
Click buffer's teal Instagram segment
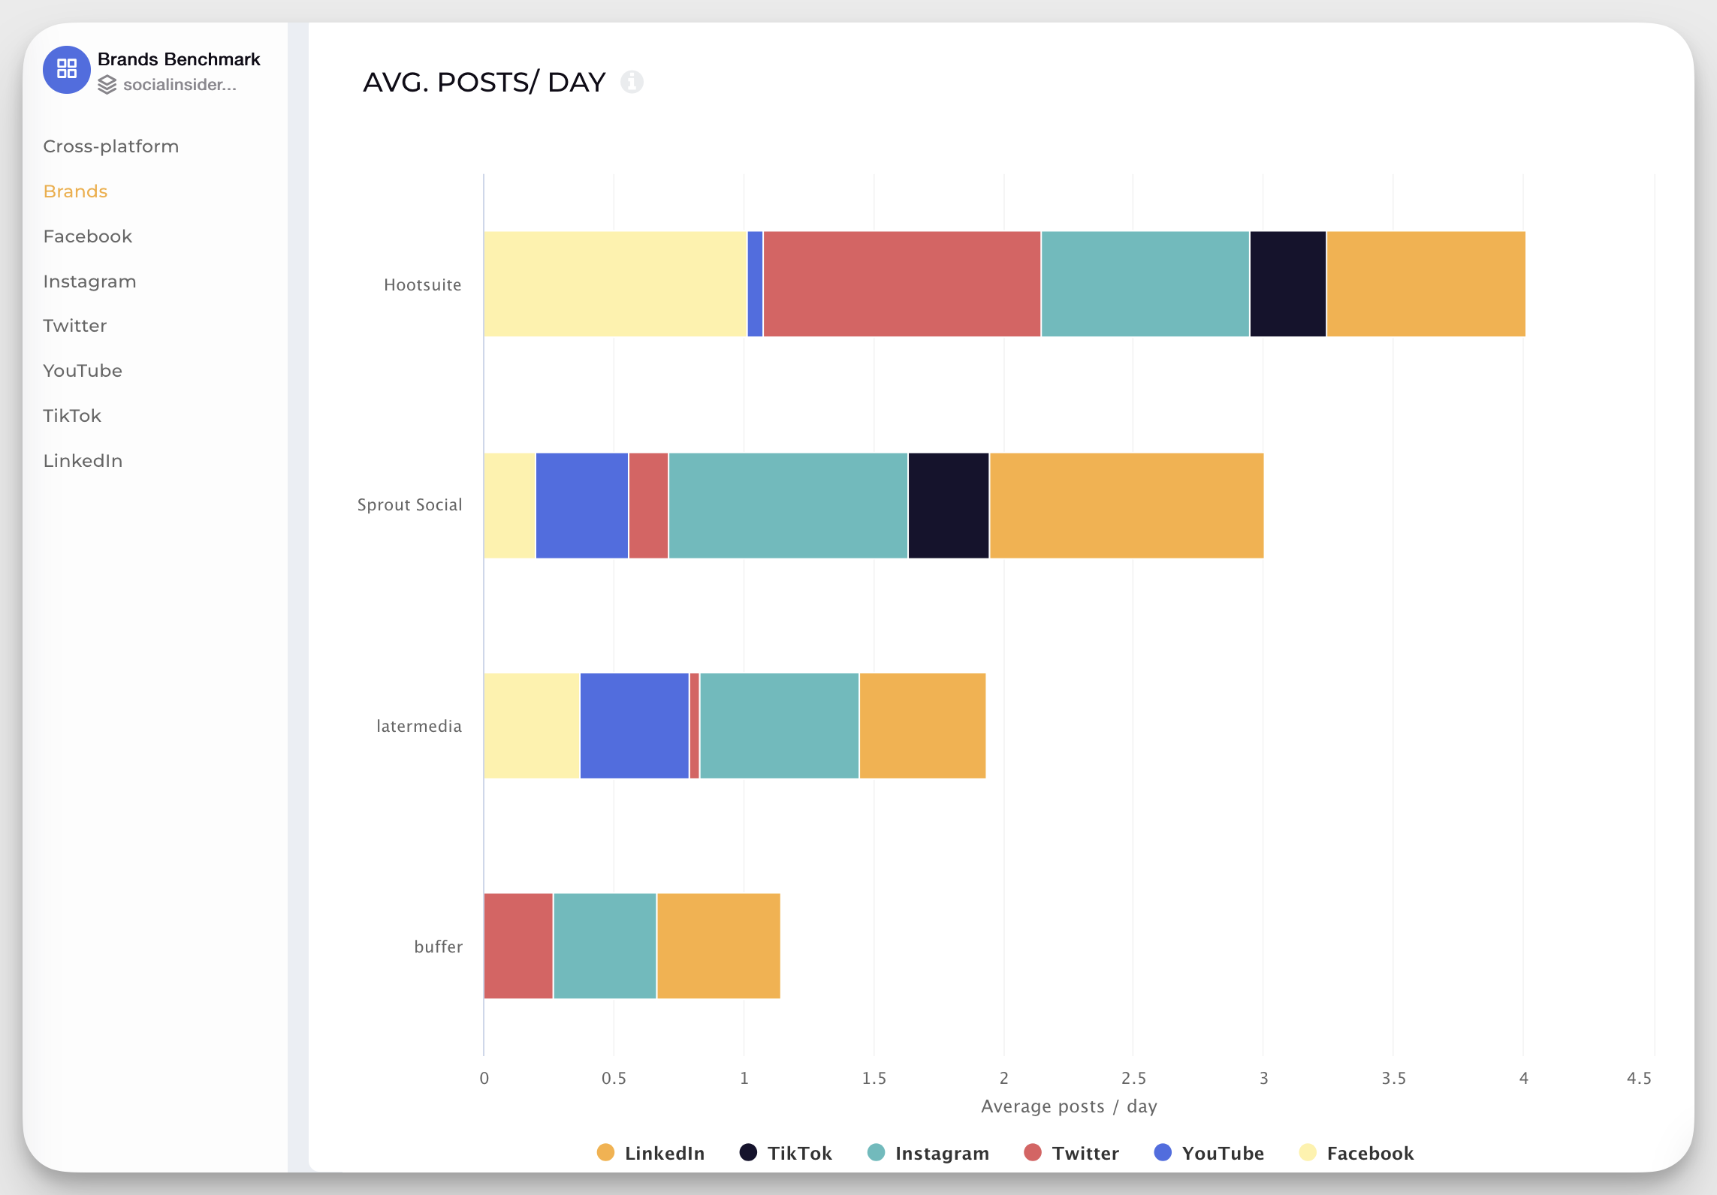coord(605,946)
